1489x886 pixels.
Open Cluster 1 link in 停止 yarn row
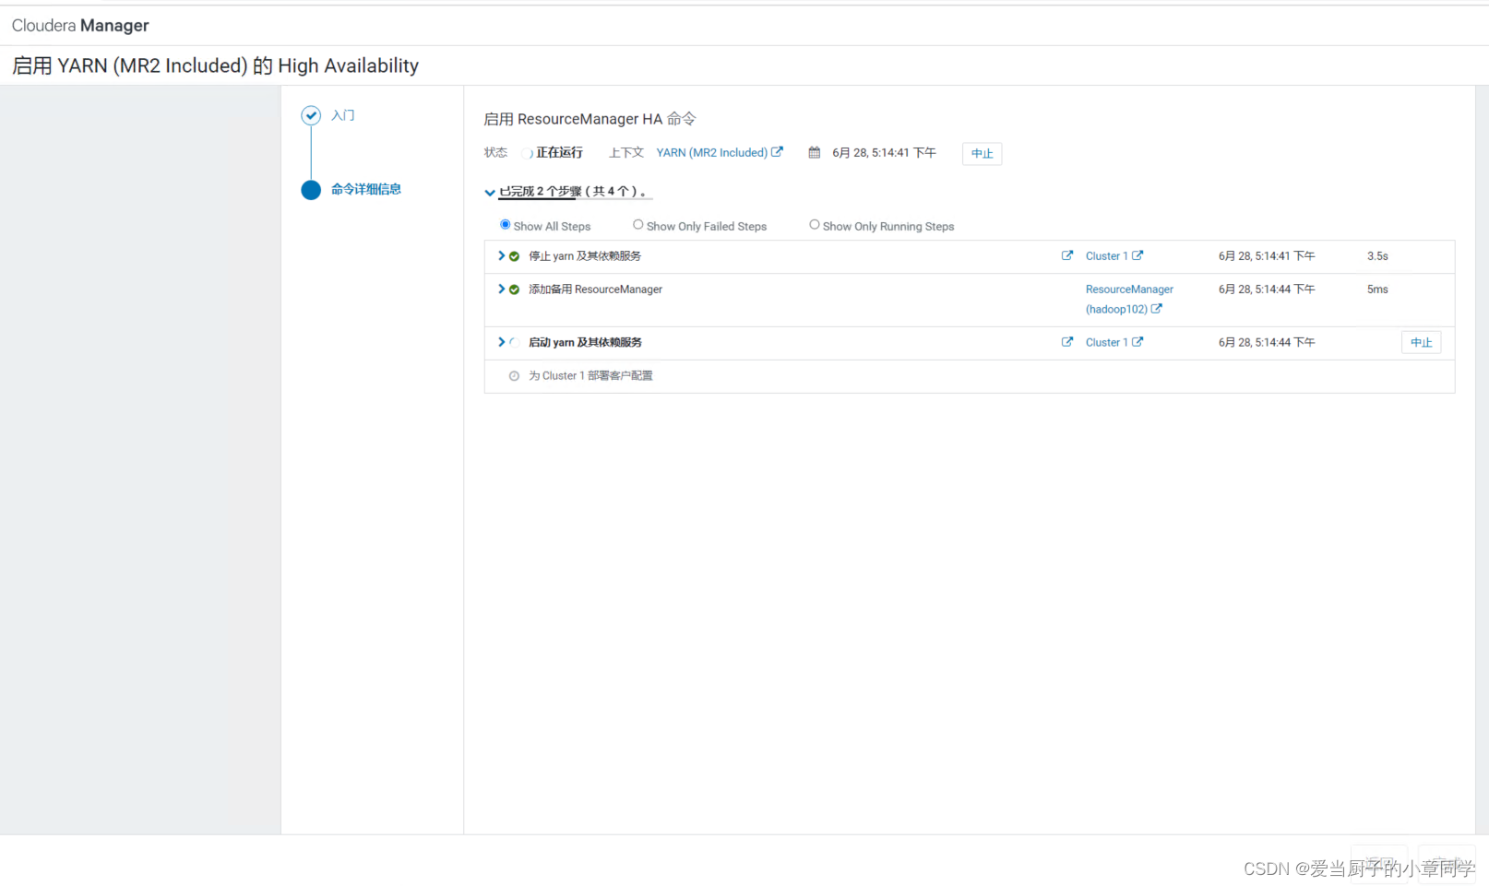pos(1114,256)
